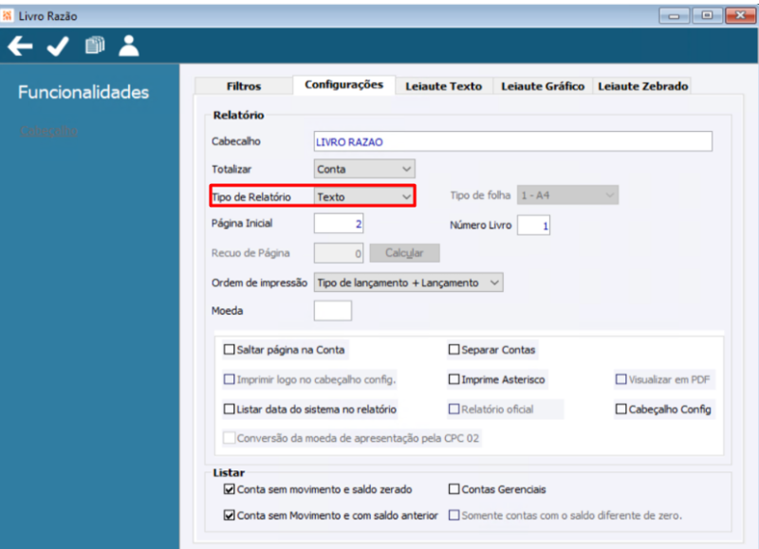The height and width of the screenshot is (549, 759).
Task: Check the Separar Contas checkbox
Action: pyautogui.click(x=454, y=349)
